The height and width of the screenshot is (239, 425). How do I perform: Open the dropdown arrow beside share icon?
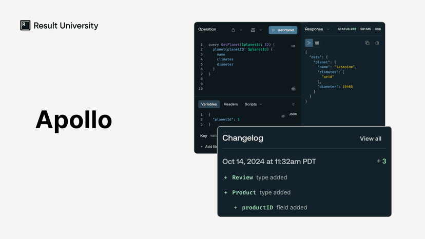tap(241, 30)
